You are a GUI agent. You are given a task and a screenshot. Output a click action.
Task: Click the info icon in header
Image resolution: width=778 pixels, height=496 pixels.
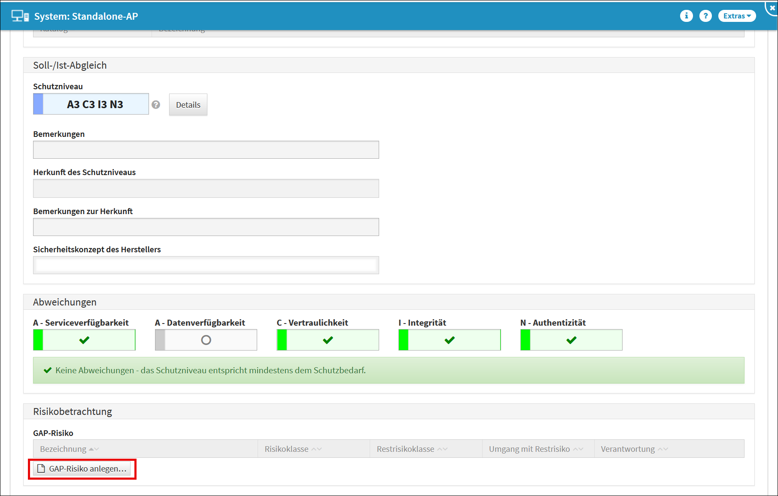click(x=686, y=16)
